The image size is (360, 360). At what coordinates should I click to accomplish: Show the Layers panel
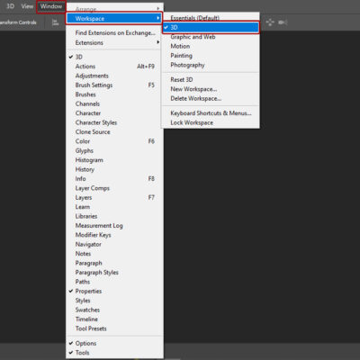click(114, 197)
